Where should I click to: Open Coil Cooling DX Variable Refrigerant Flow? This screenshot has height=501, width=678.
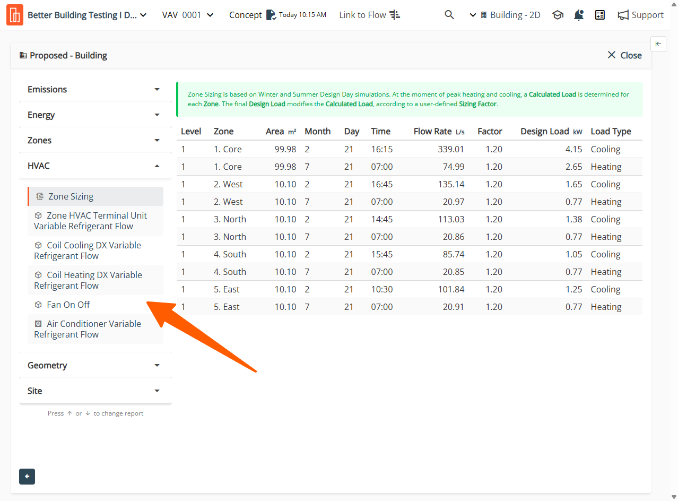tap(88, 250)
